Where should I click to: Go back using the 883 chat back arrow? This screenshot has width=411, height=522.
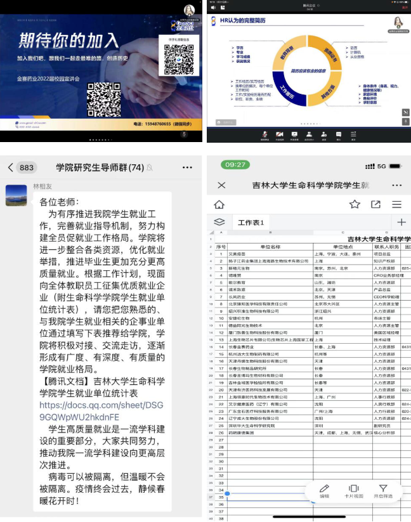11,167
